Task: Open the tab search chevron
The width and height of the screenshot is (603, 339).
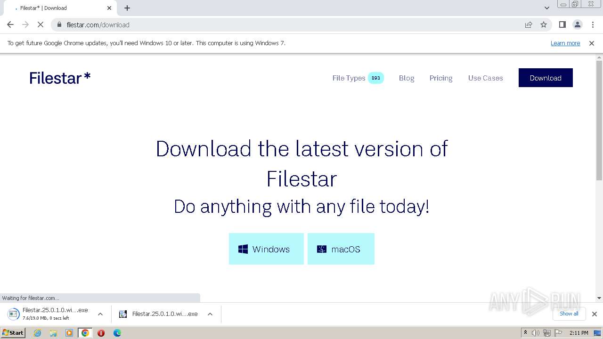Action: (547, 8)
